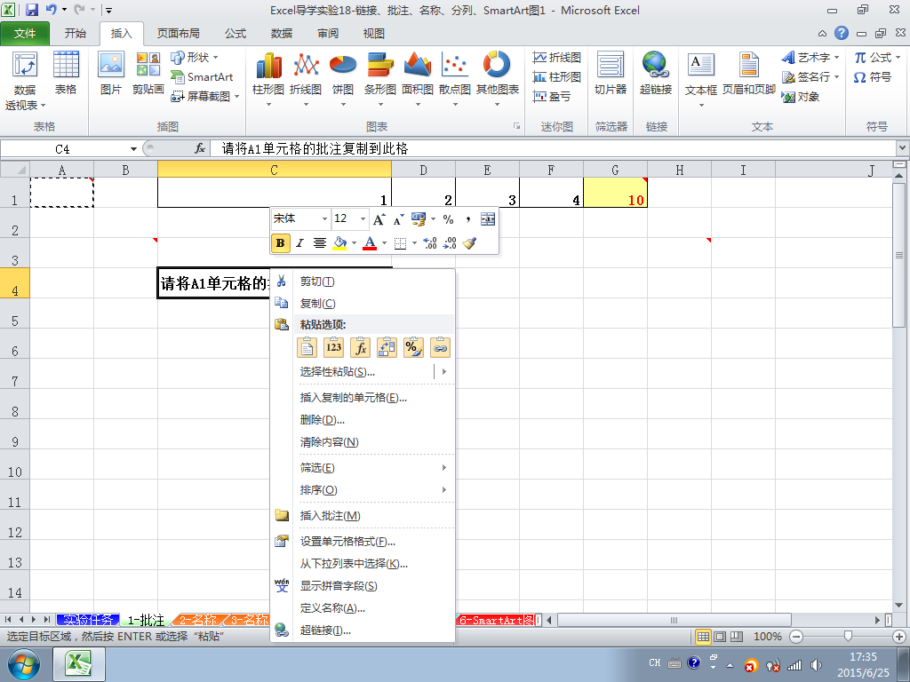Expand 艺术字 WordArt dropdown
This screenshot has width=910, height=682.
[x=836, y=58]
